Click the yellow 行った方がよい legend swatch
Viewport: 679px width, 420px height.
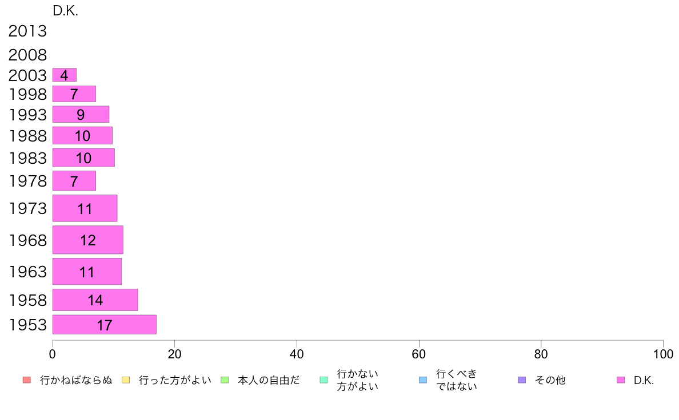point(126,380)
